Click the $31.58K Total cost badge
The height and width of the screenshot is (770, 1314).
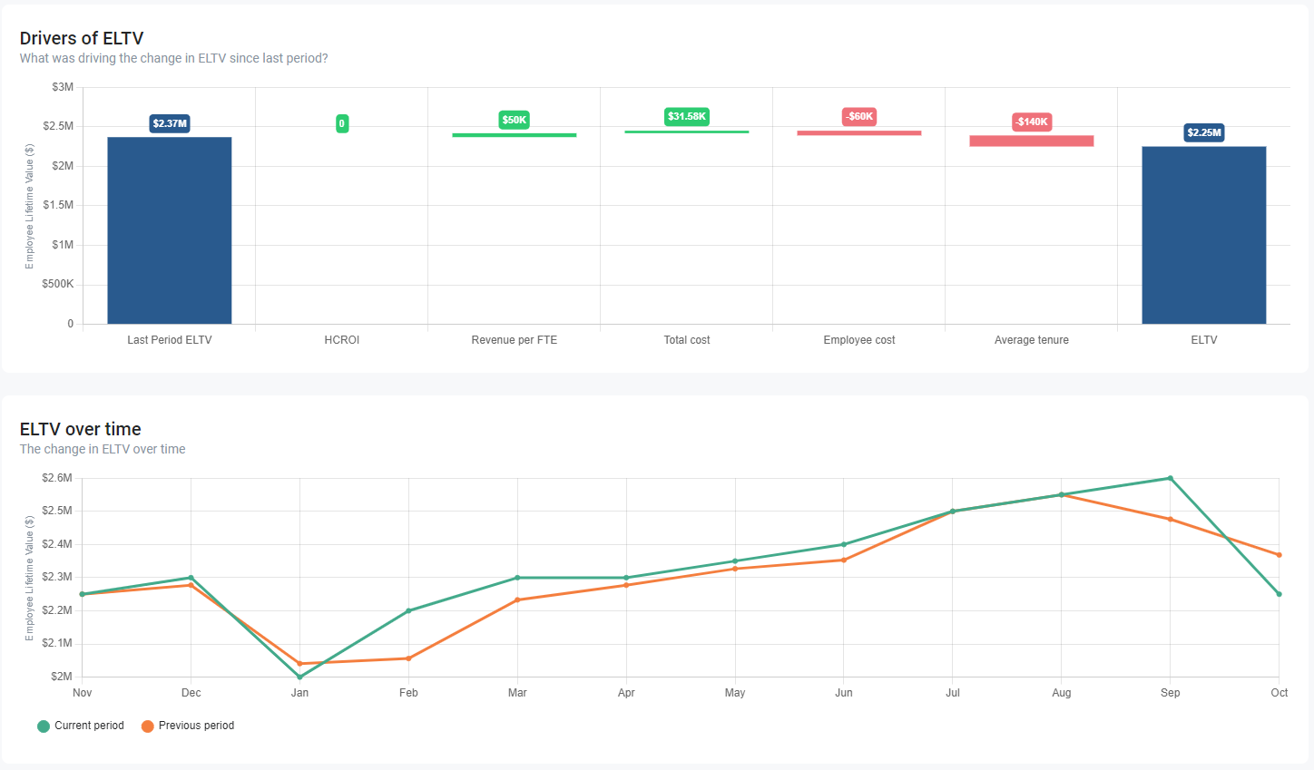687,116
